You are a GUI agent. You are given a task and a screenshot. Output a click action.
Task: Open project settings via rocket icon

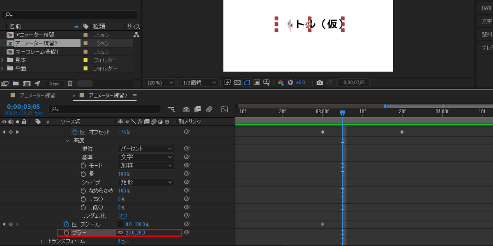37,83
